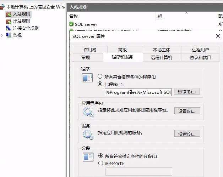This screenshot has width=223, height=177.
Task: Open the 远程用户 tab
Action: pos(200,50)
